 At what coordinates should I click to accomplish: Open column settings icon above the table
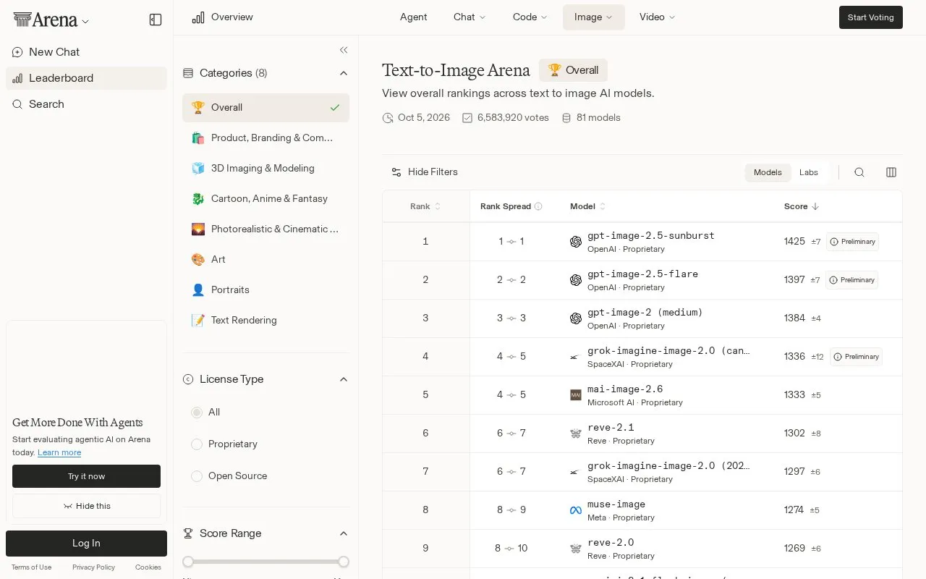point(891,172)
